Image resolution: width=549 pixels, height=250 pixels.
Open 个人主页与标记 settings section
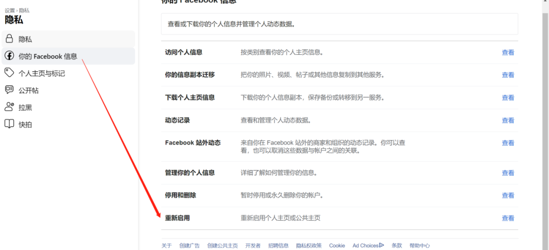[x=68, y=73]
